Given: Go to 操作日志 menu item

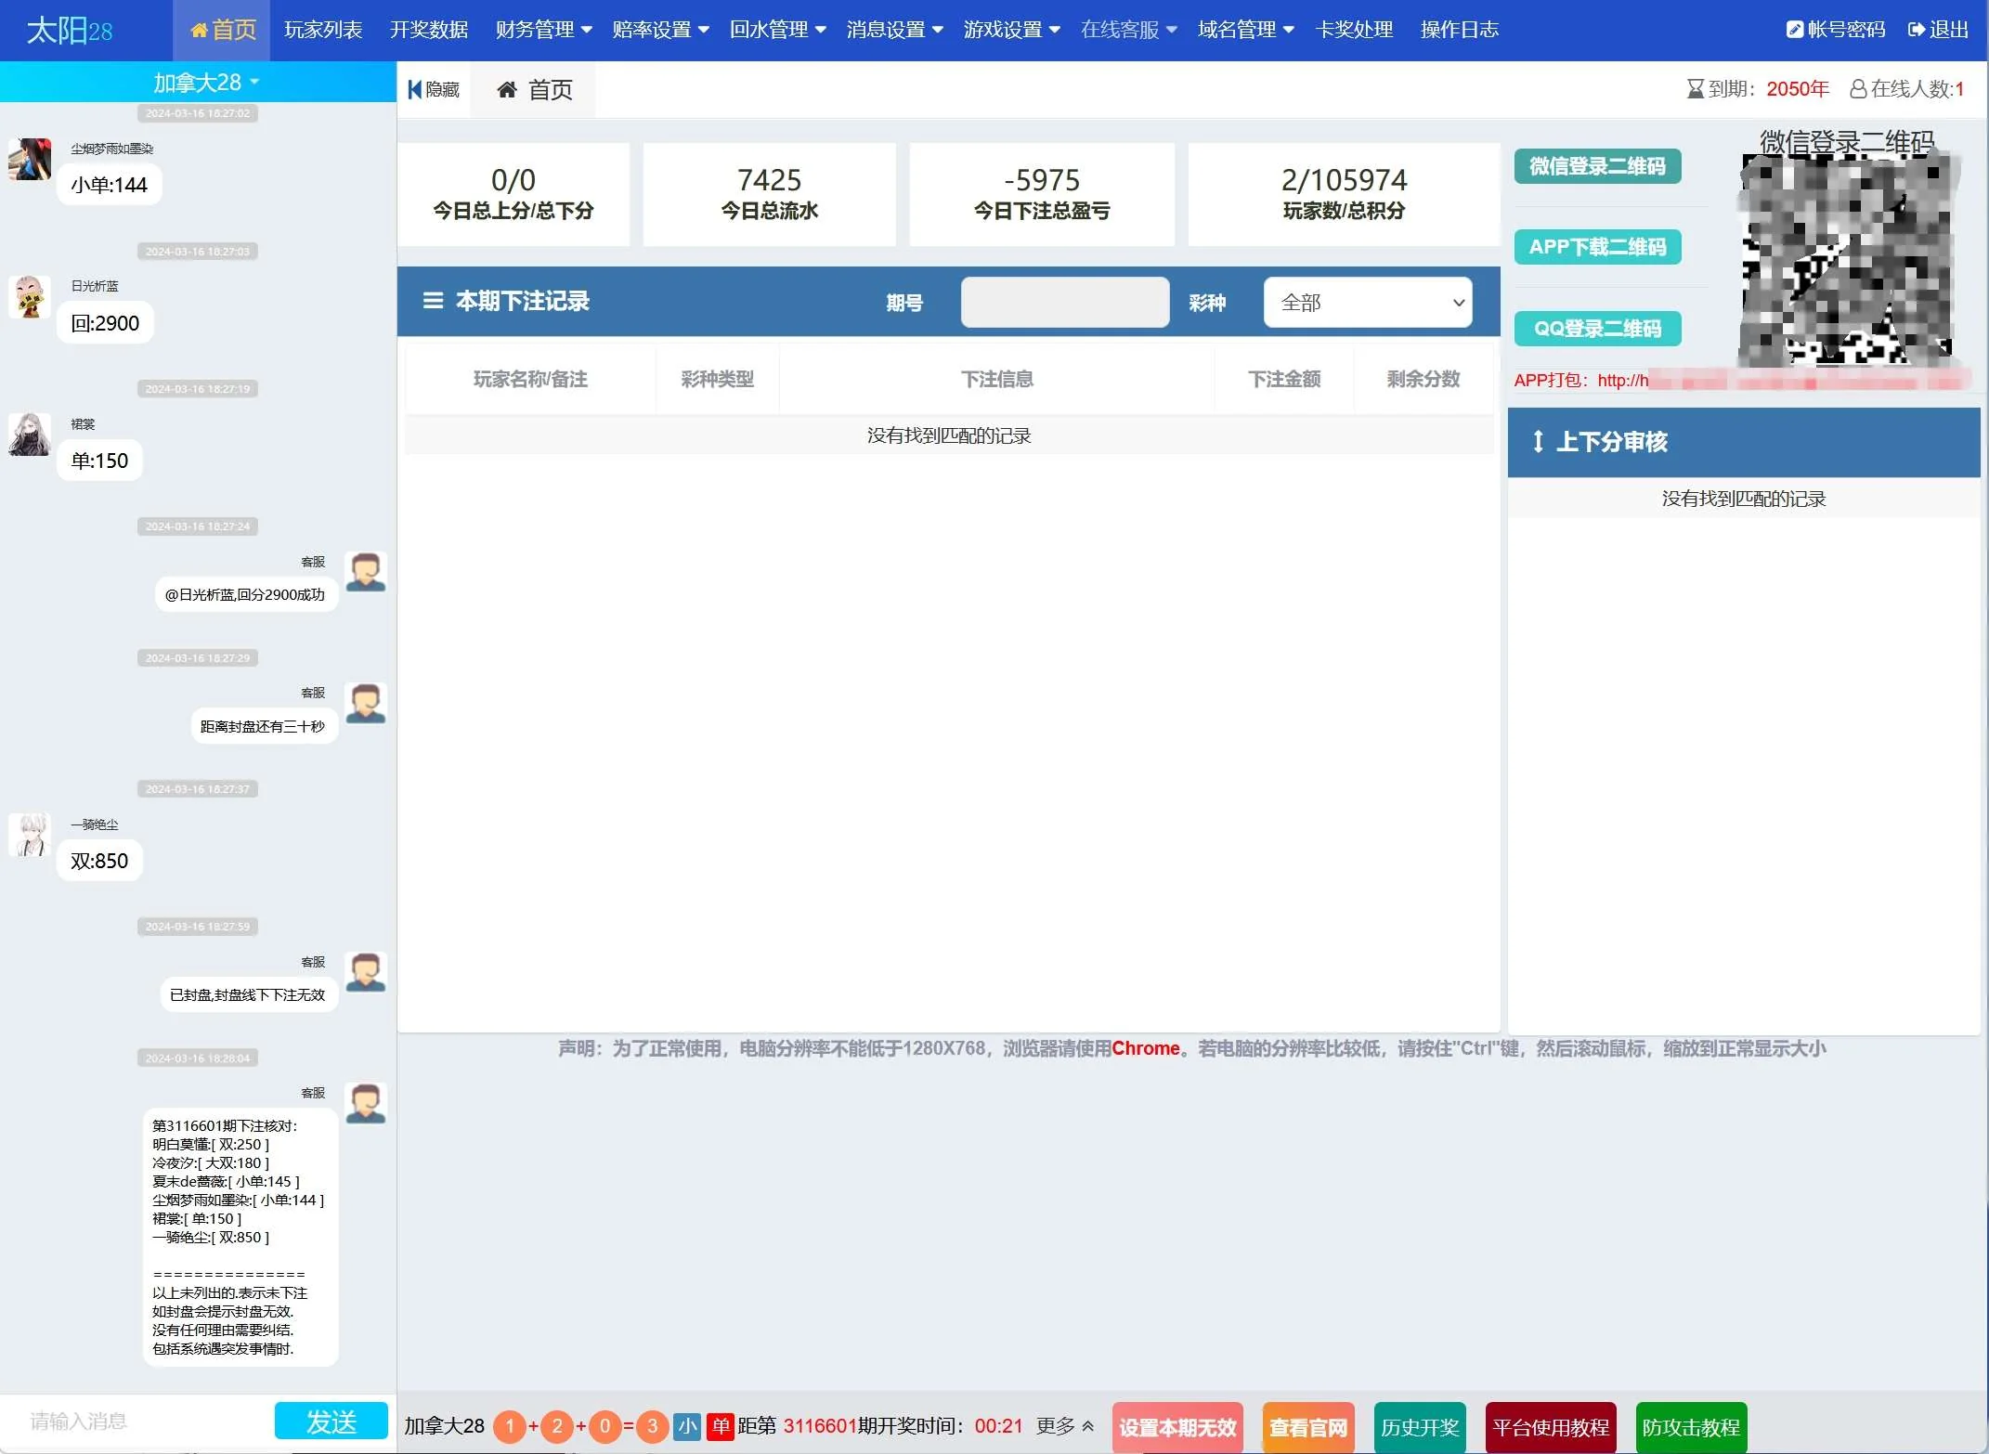Looking at the screenshot, I should coord(1459,30).
